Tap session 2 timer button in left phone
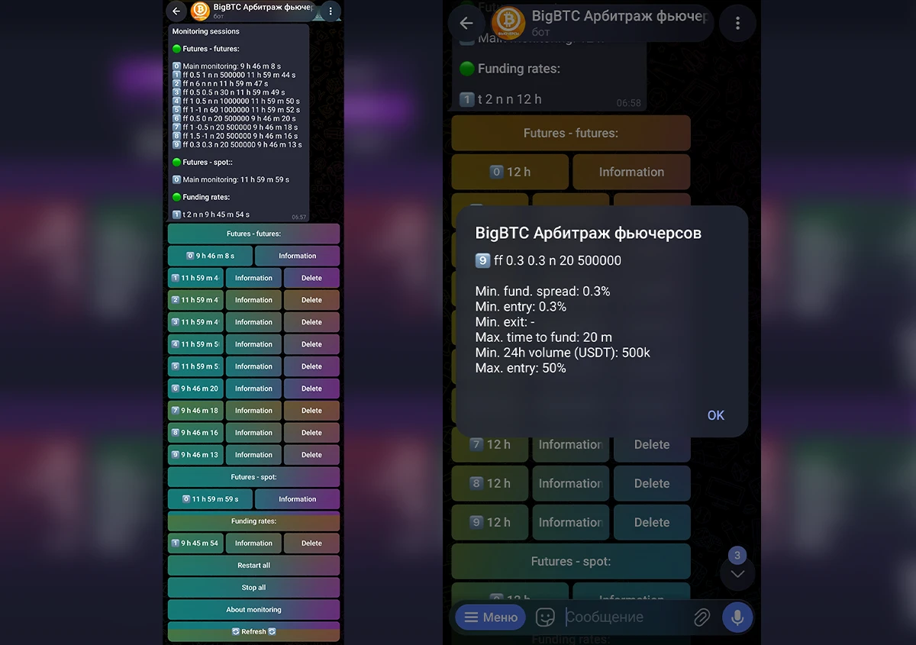 pyautogui.click(x=195, y=300)
